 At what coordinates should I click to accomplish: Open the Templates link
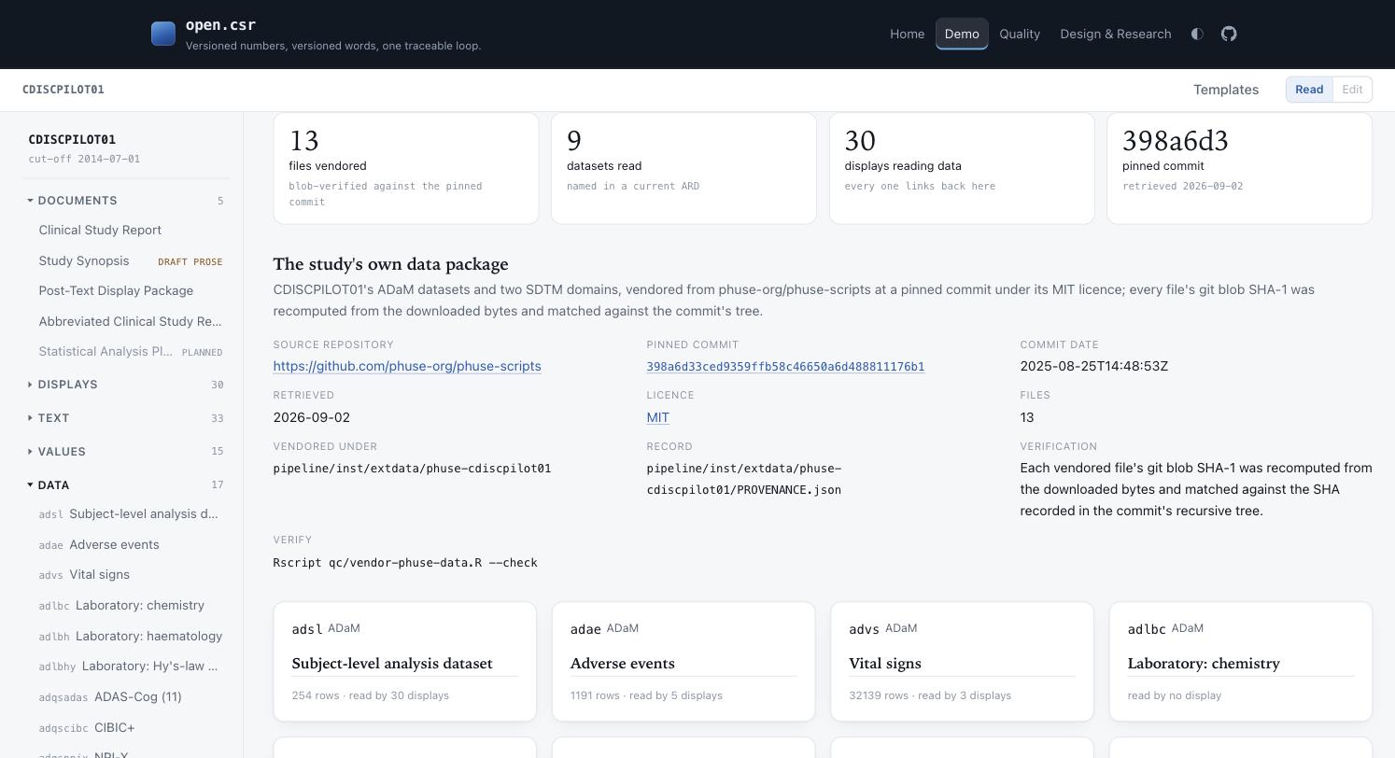pyautogui.click(x=1226, y=90)
